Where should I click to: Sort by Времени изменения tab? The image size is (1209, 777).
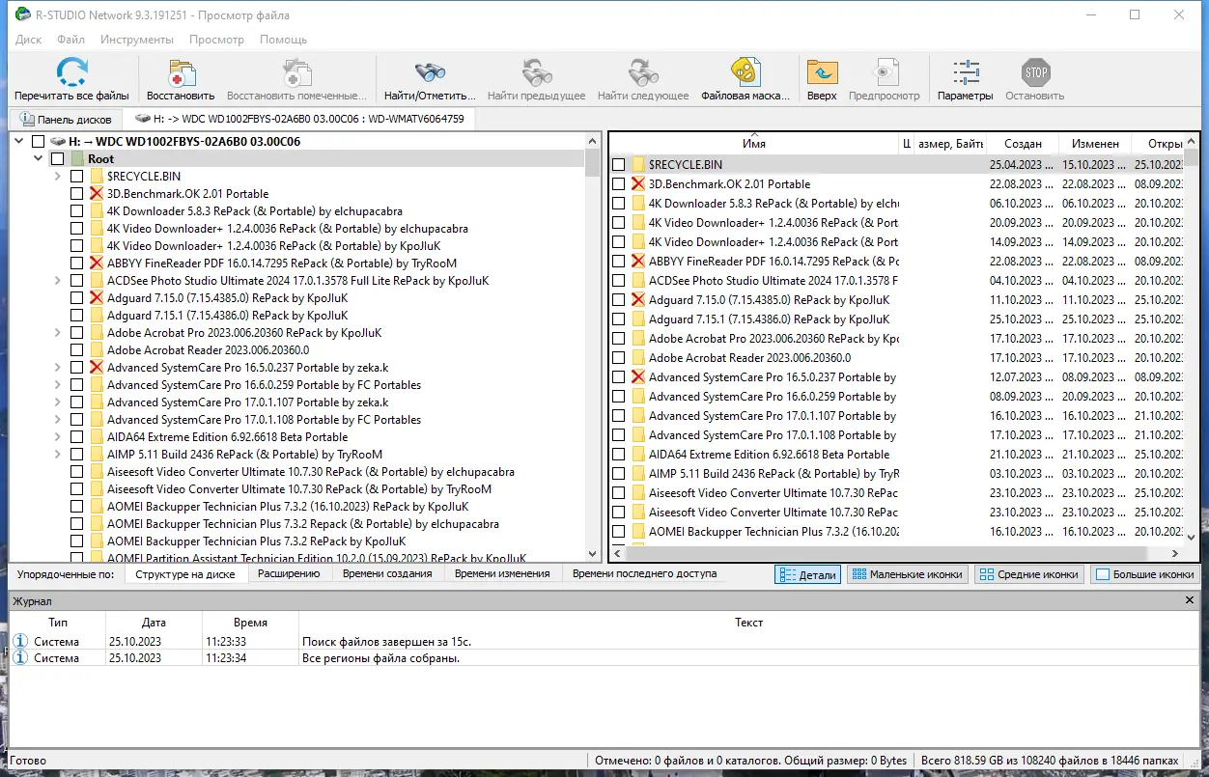(502, 573)
